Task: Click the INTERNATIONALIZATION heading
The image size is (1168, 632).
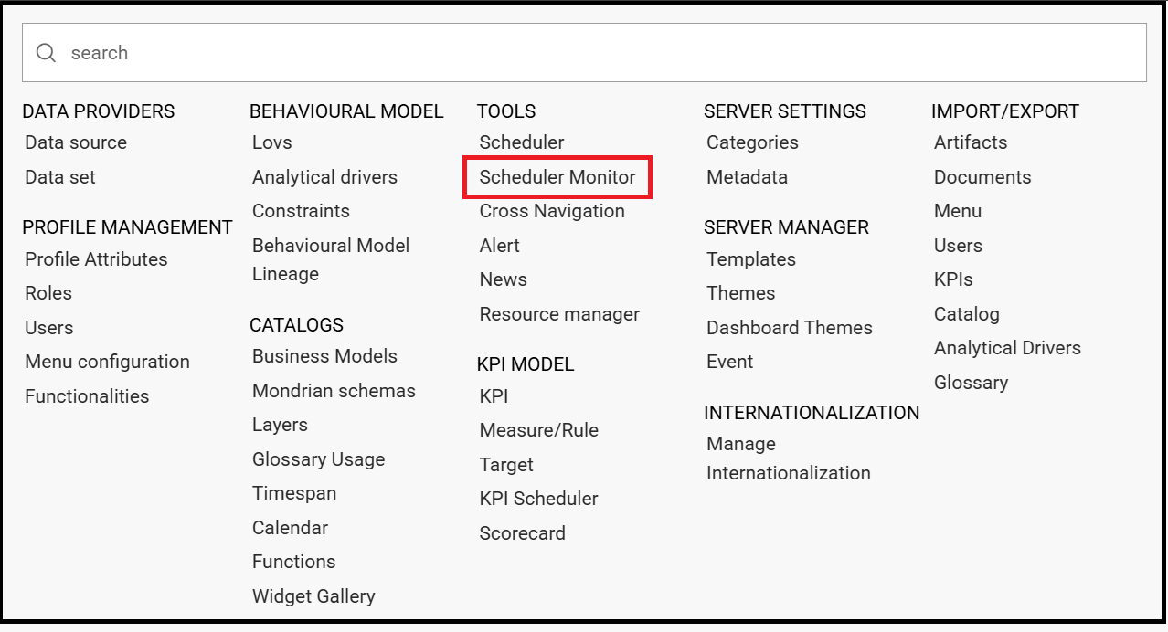Action: click(x=812, y=413)
